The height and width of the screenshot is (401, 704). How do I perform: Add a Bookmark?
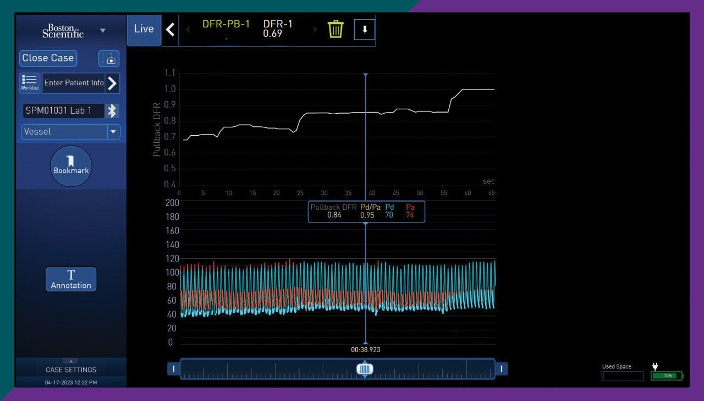click(x=70, y=166)
